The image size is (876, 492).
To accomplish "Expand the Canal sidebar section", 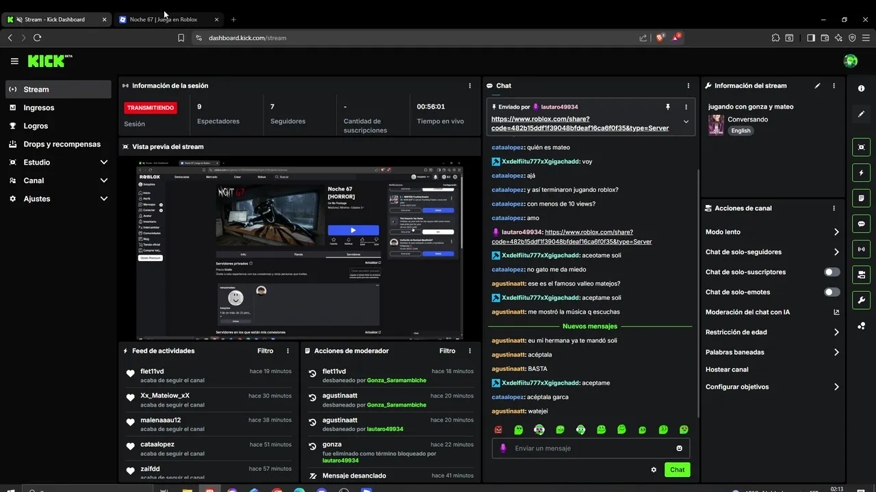I will pyautogui.click(x=104, y=180).
